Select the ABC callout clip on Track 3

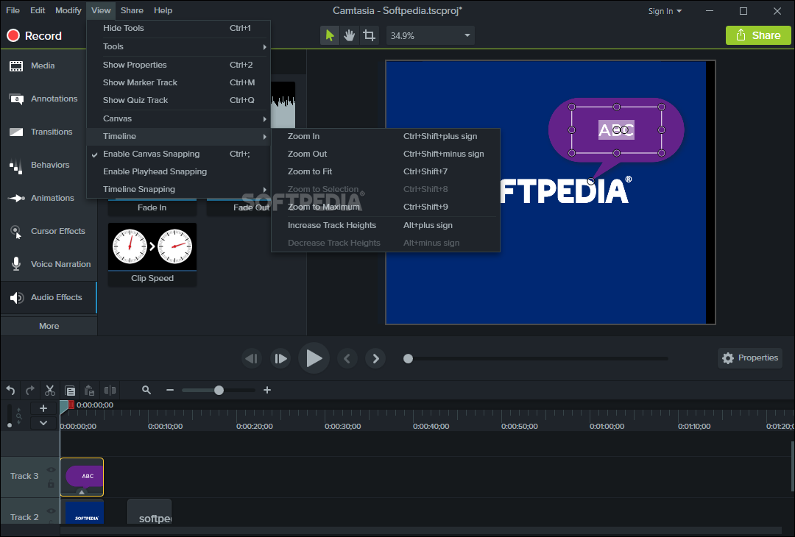click(x=82, y=477)
